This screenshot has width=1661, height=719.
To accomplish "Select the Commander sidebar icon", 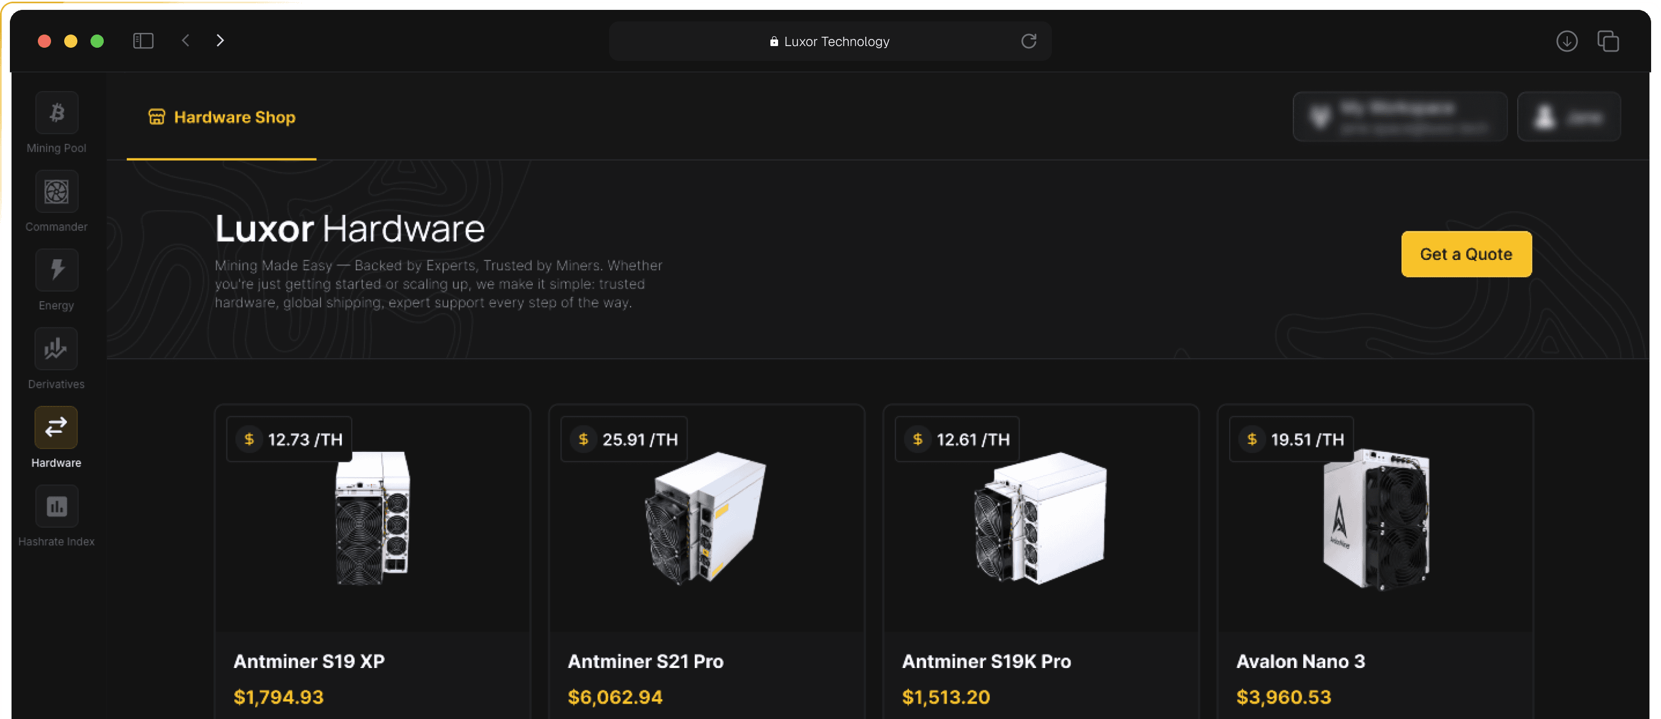I will 56,191.
